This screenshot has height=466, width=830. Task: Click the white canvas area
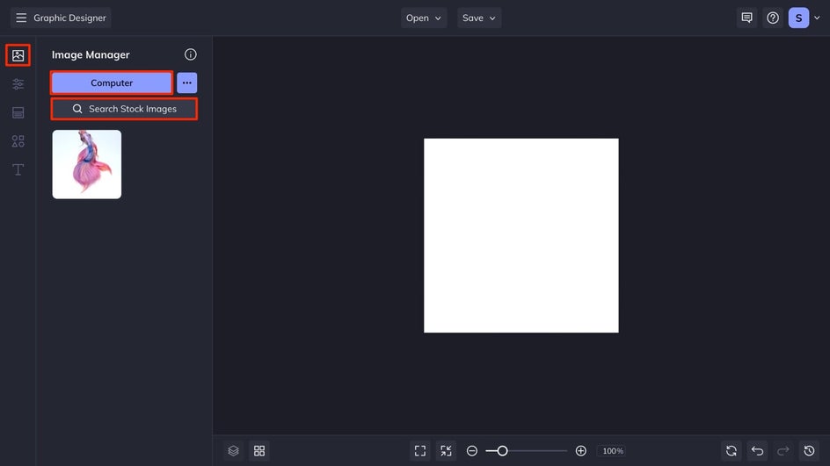[x=521, y=236]
